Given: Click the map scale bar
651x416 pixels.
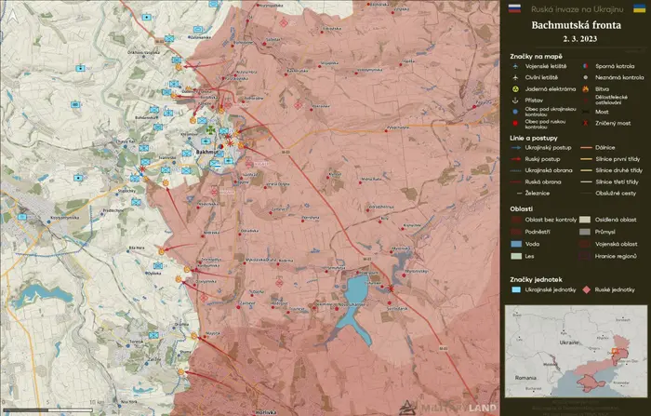Looking at the screenshot, I should (x=48, y=410).
